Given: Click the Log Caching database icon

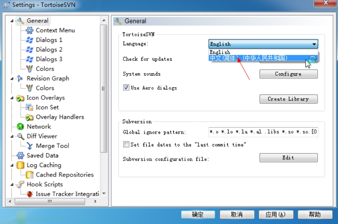Looking at the screenshot, I should 20,165.
